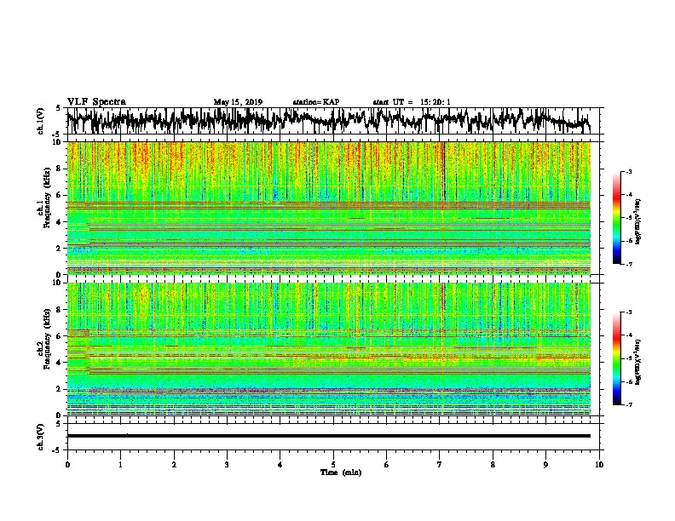
Task: Select the ch.1 spectrogram color scale bar
Action: (616, 218)
